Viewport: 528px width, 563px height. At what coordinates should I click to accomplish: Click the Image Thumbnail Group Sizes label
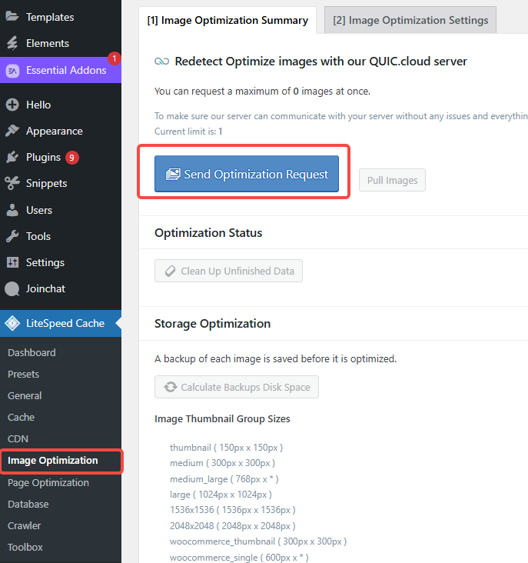click(x=222, y=419)
